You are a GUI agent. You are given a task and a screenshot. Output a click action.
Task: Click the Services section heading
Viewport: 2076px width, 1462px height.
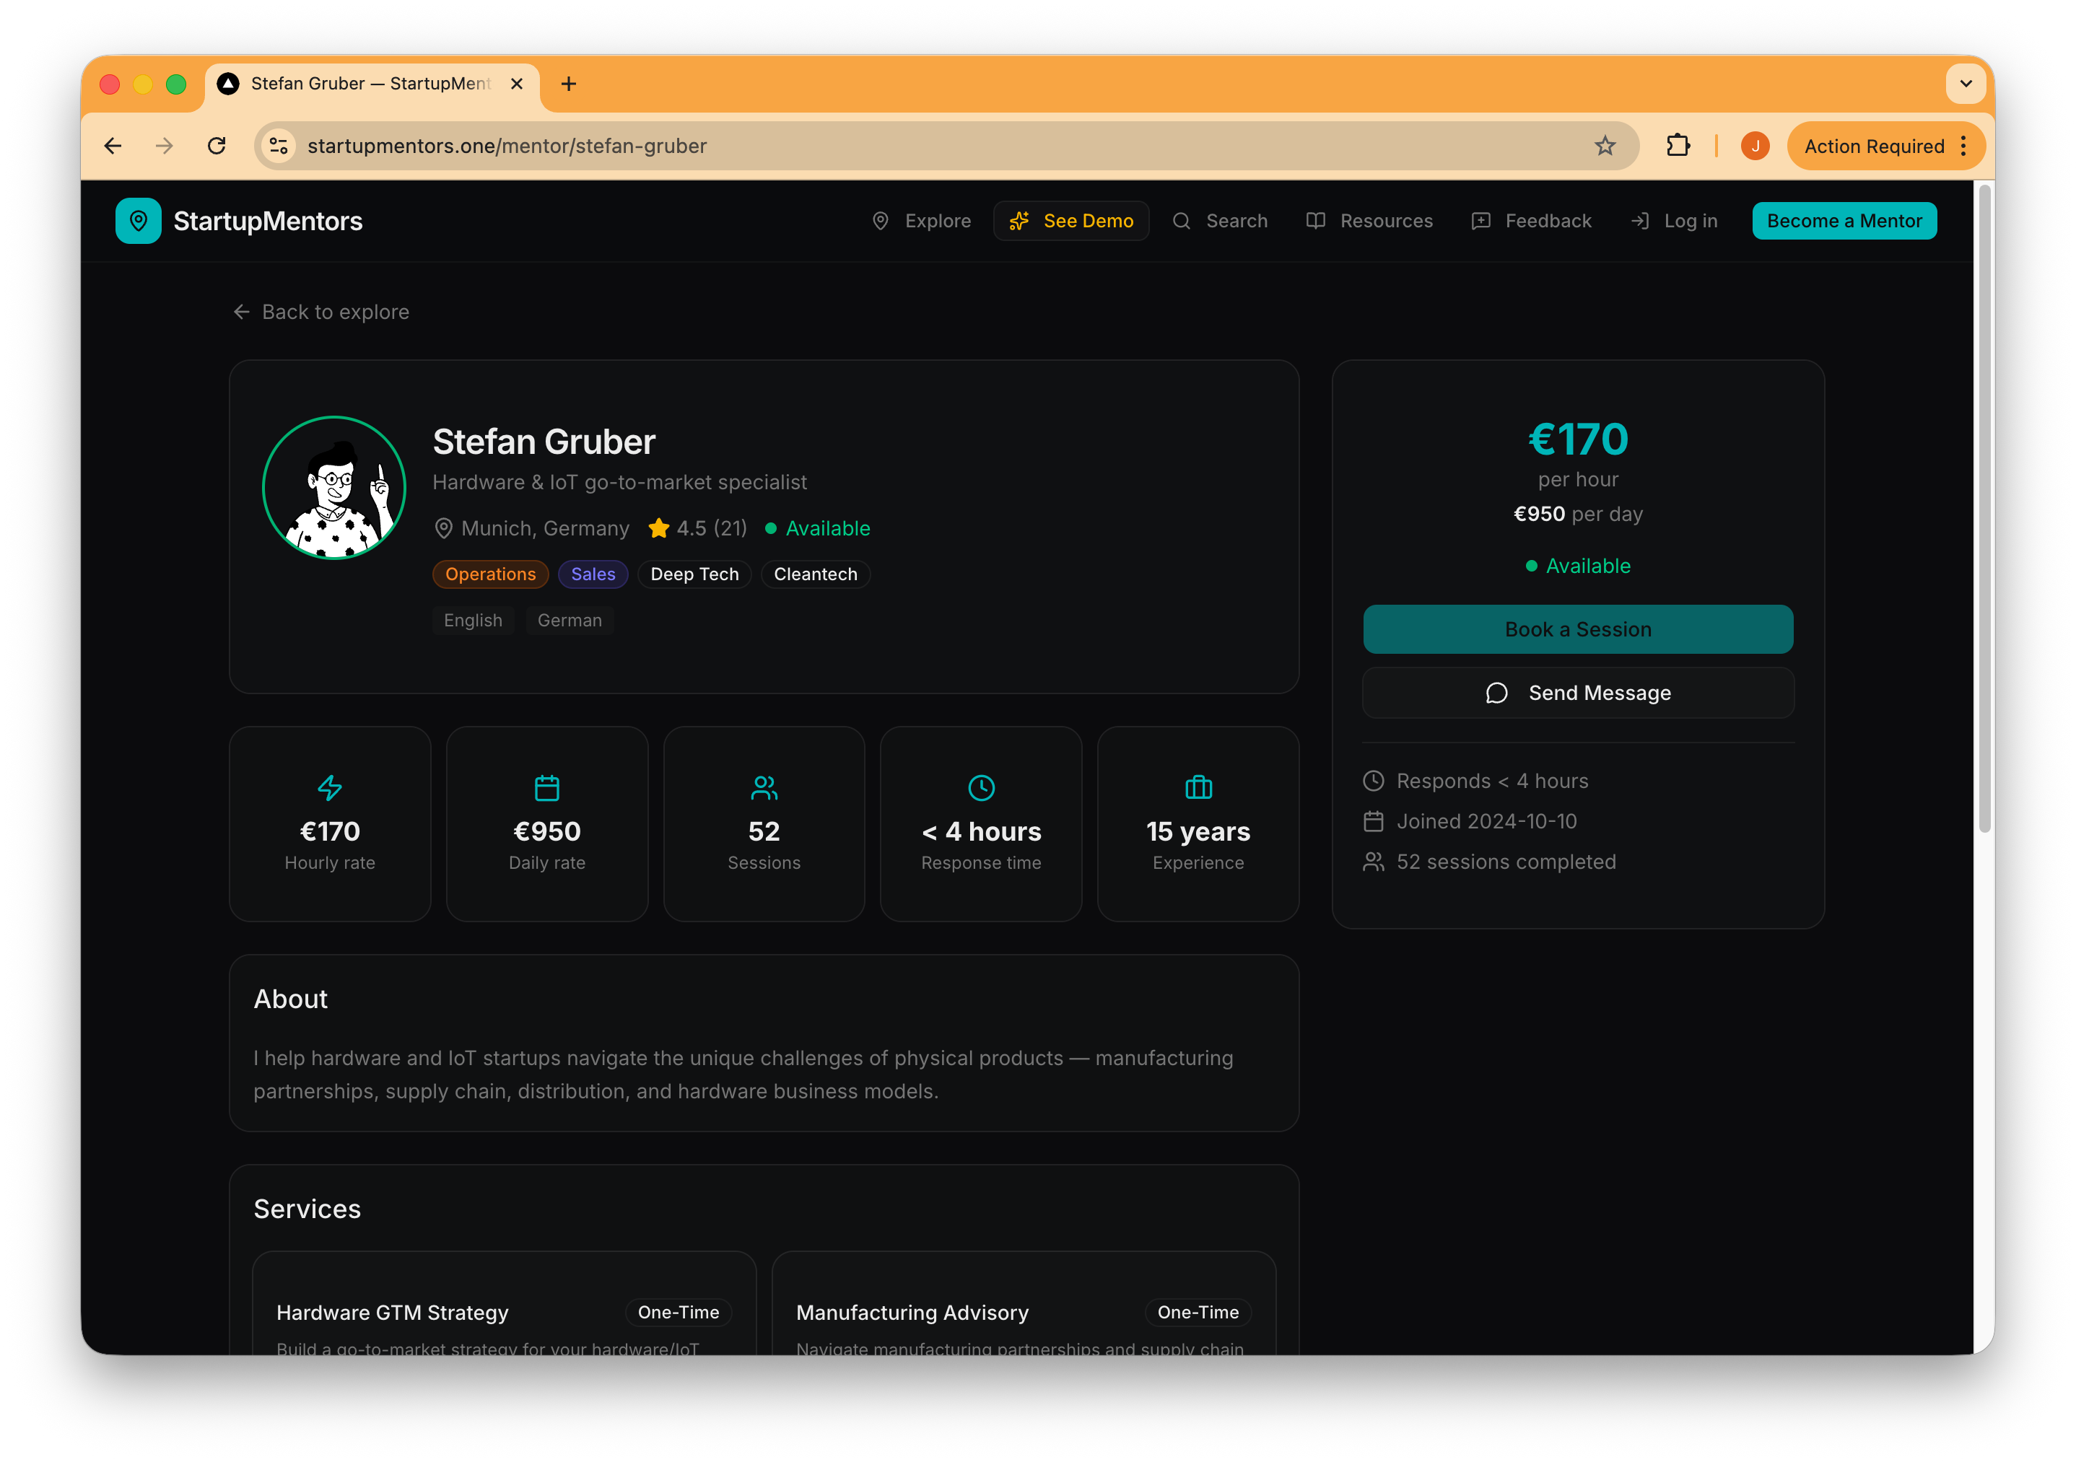point(308,1209)
